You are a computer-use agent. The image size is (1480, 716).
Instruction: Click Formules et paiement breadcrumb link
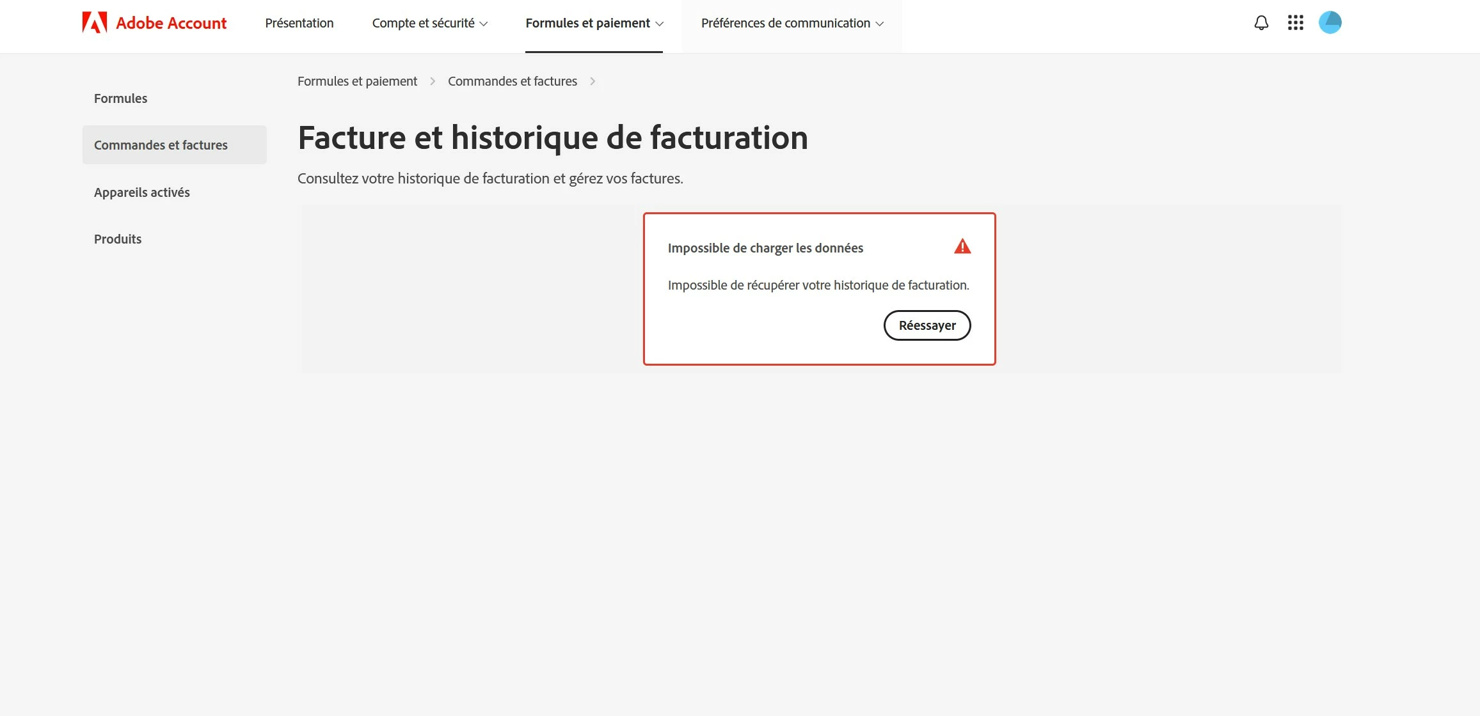[x=357, y=81]
